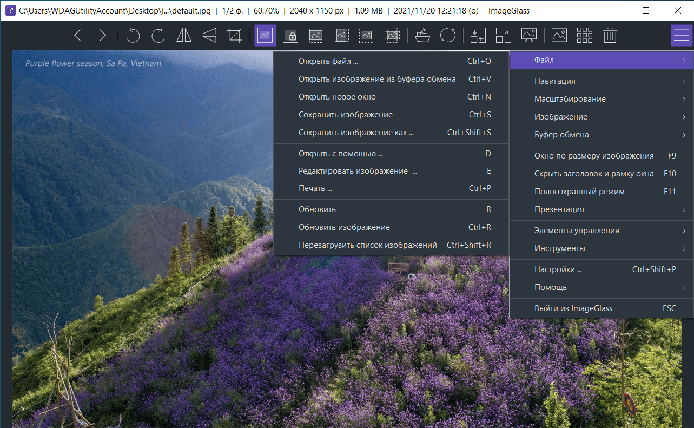Expand the Буфер обмена submenu
This screenshot has width=694, height=428.
pos(602,135)
